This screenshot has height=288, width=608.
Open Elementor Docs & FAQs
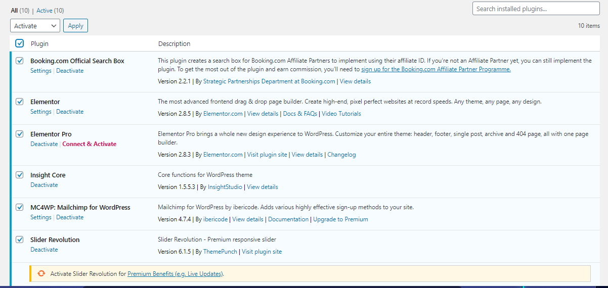(x=300, y=114)
